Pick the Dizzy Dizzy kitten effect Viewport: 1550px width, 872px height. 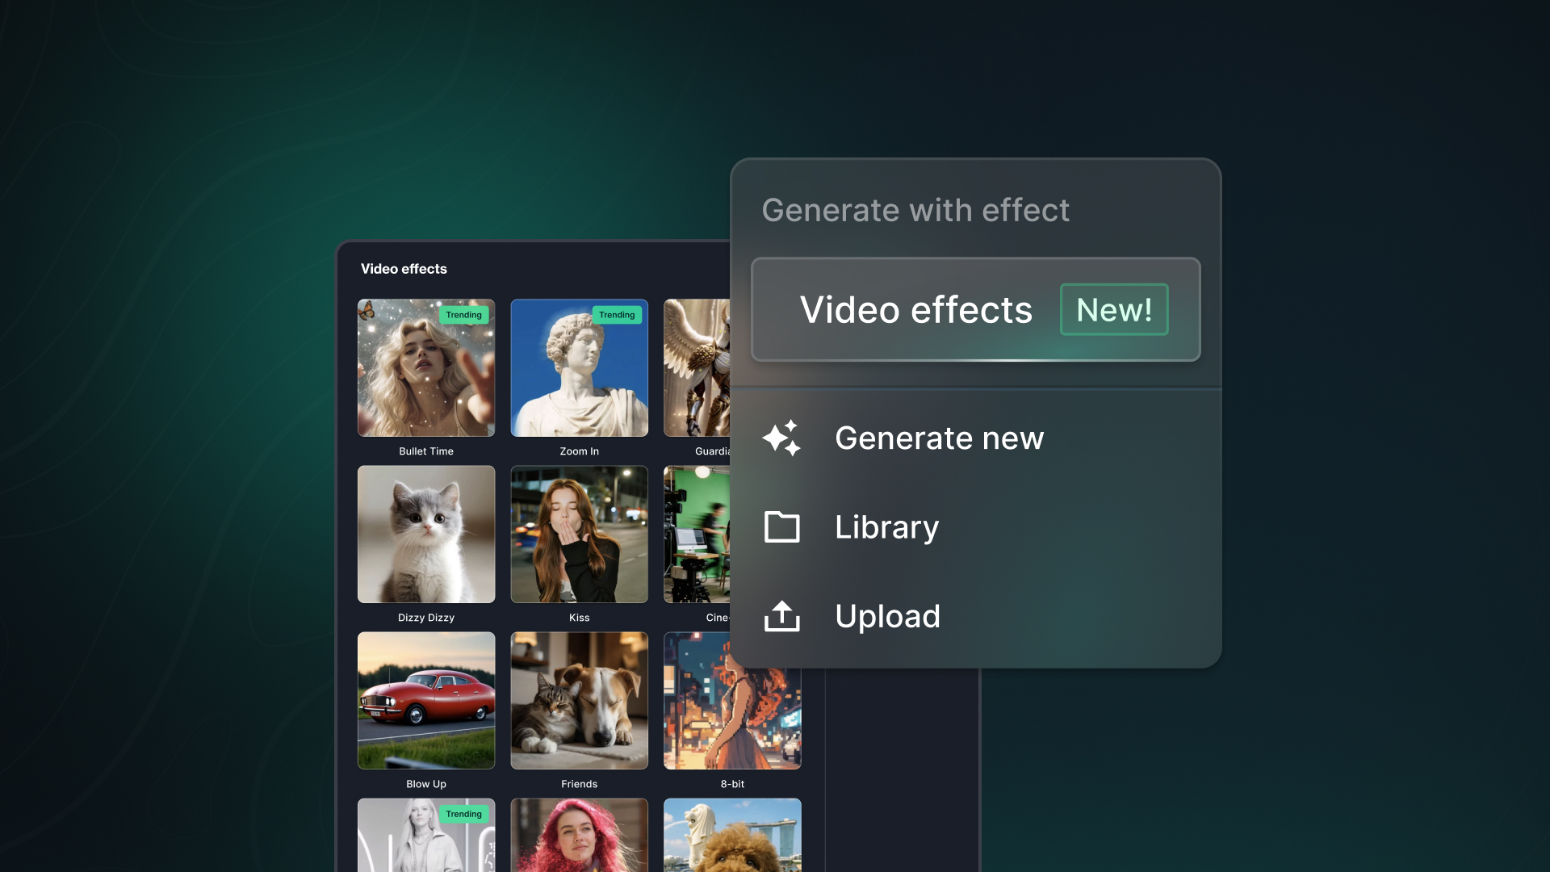[x=425, y=535]
